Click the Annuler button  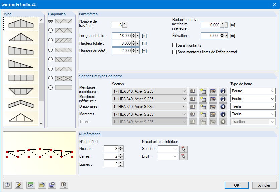pos(264,185)
